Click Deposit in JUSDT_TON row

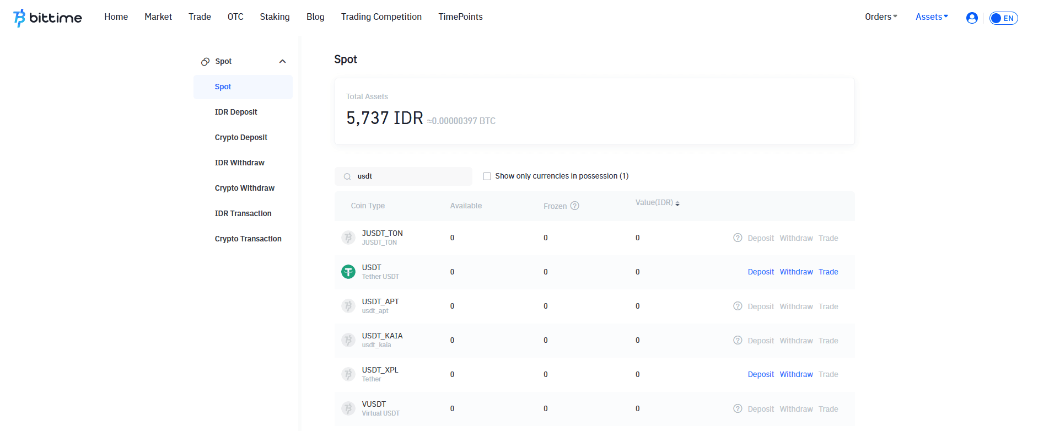(761, 239)
